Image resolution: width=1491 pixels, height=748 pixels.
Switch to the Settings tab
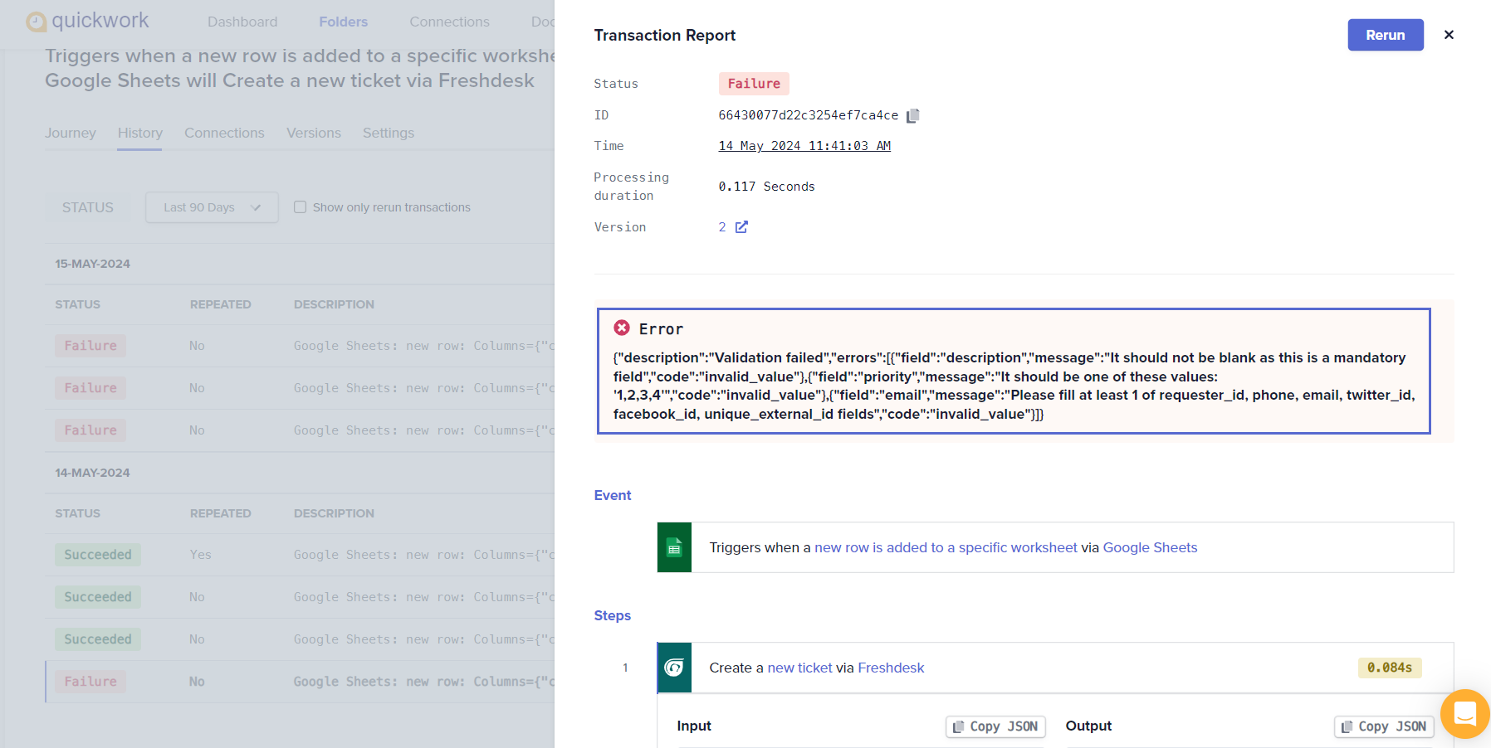coord(389,133)
